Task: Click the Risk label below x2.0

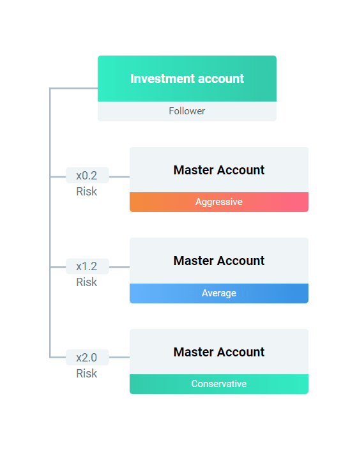Action: (87, 374)
